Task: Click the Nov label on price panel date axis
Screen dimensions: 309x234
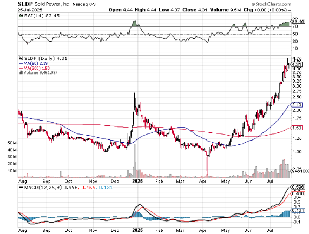Action: [x=93, y=181]
